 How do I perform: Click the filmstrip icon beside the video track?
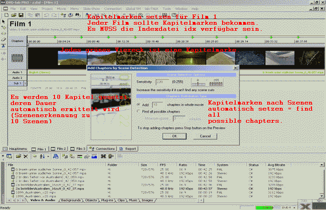(17, 57)
